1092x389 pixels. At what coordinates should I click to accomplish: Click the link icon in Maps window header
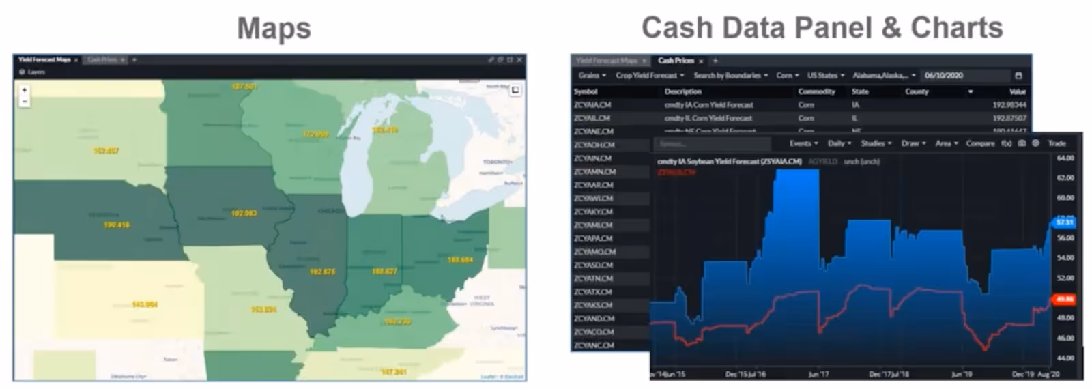point(491,60)
